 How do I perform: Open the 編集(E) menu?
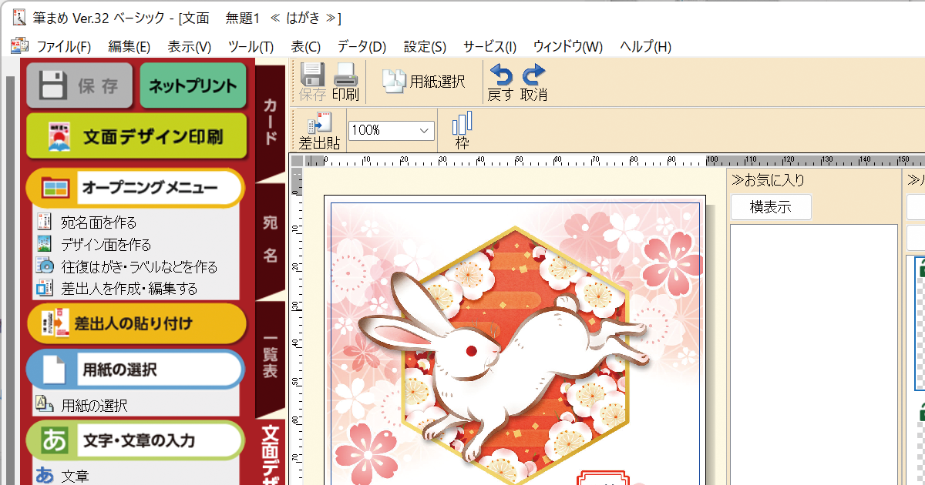129,46
